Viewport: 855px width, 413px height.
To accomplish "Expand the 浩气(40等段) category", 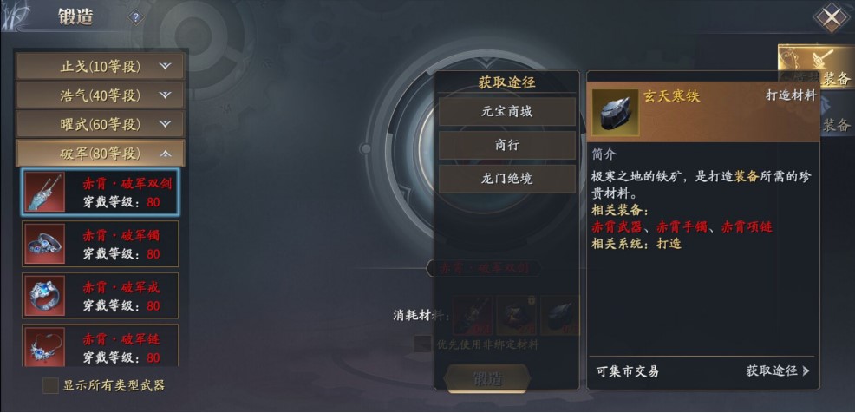I will (101, 95).
